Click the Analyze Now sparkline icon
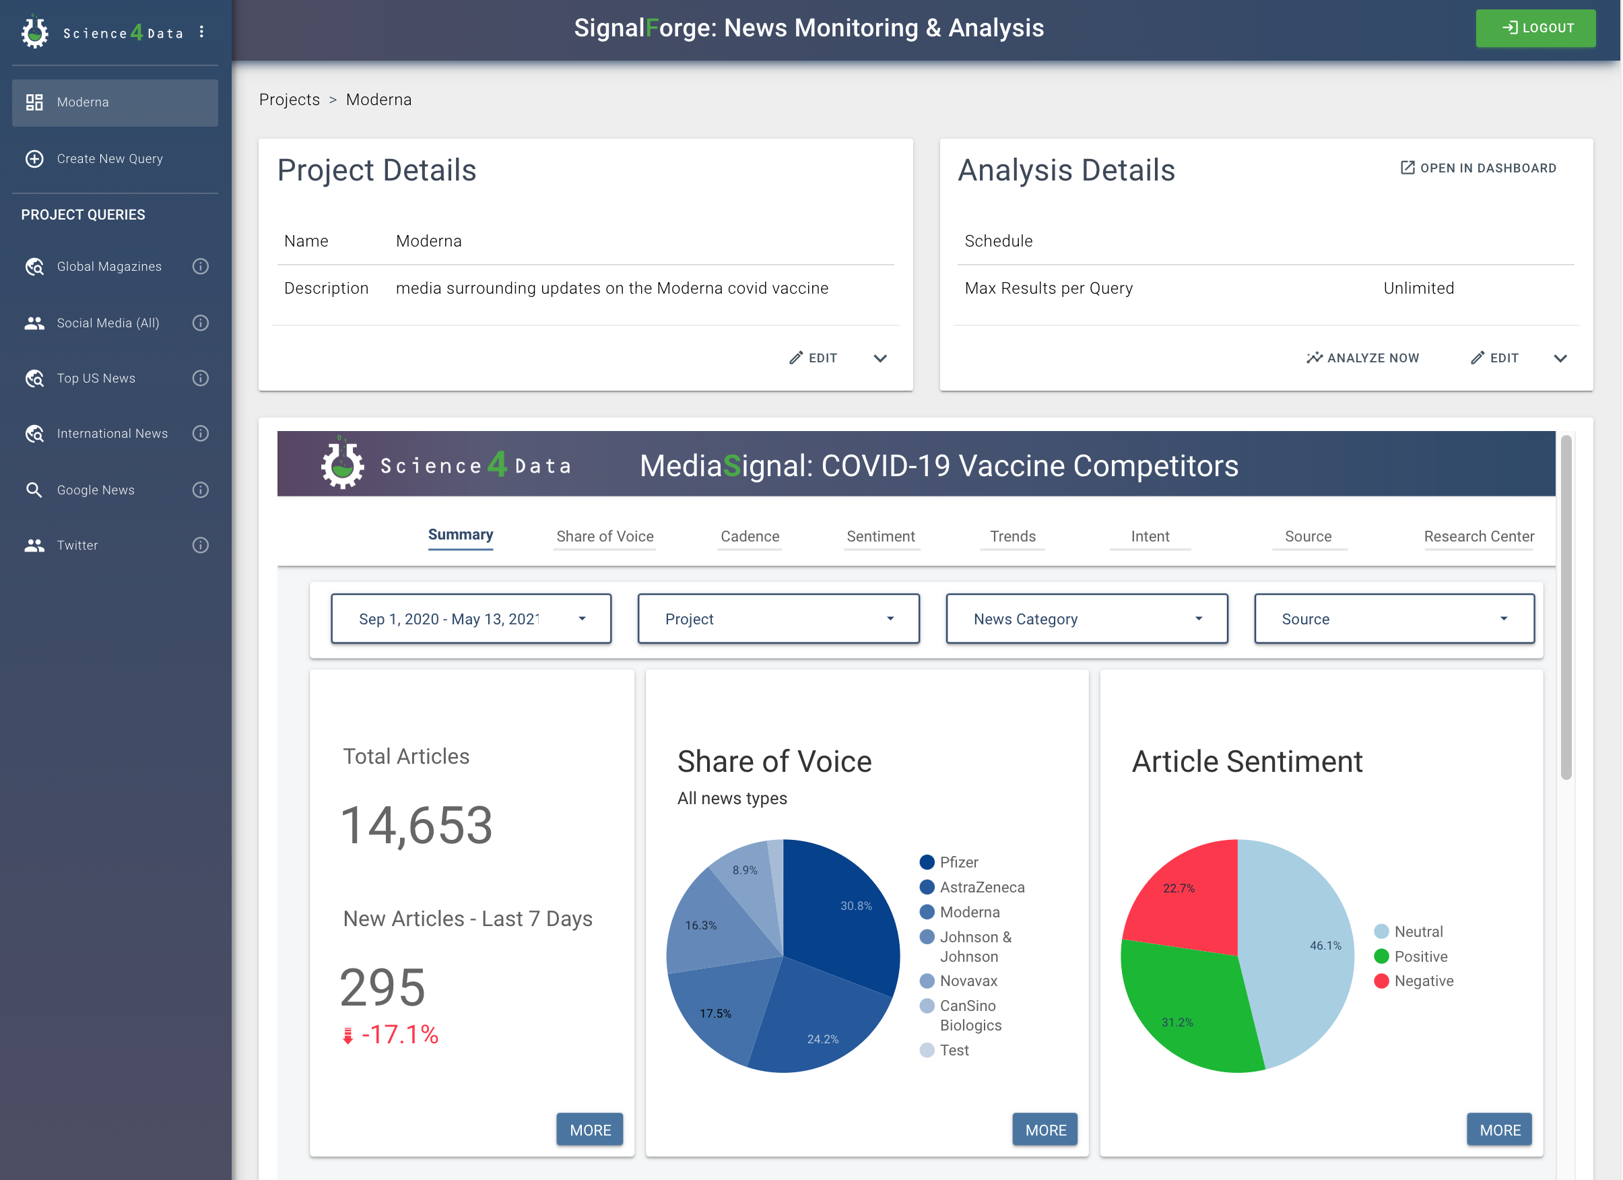 (1315, 358)
